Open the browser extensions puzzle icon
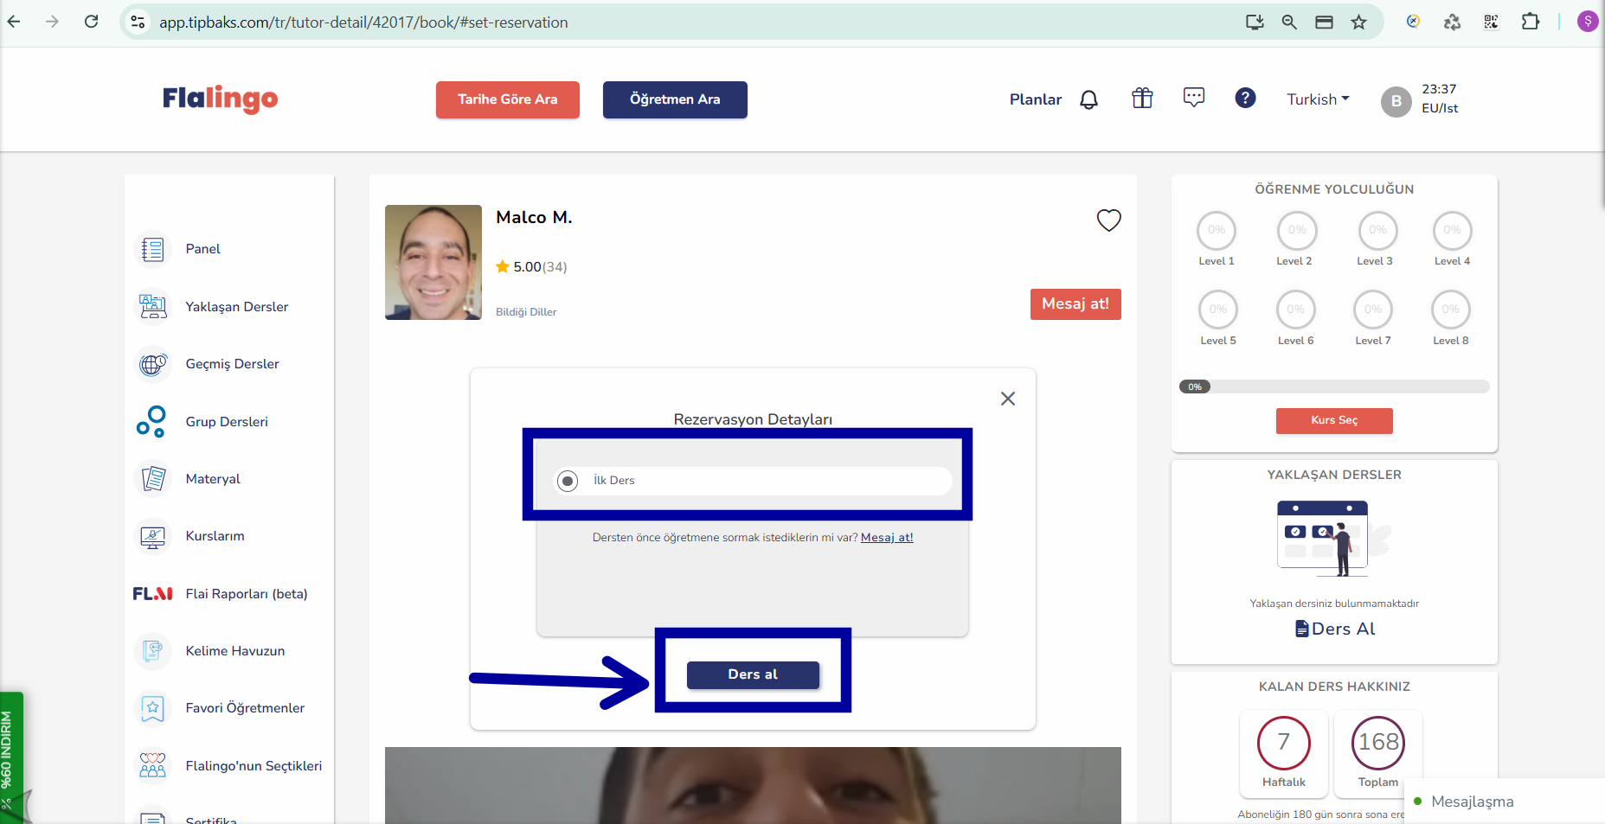1605x824 pixels. point(1530,22)
